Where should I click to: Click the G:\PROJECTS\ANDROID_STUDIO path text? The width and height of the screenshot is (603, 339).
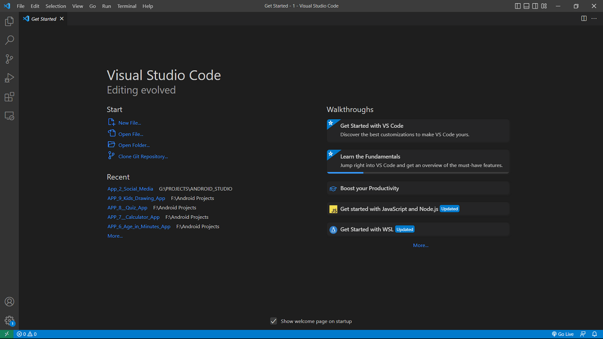(196, 189)
